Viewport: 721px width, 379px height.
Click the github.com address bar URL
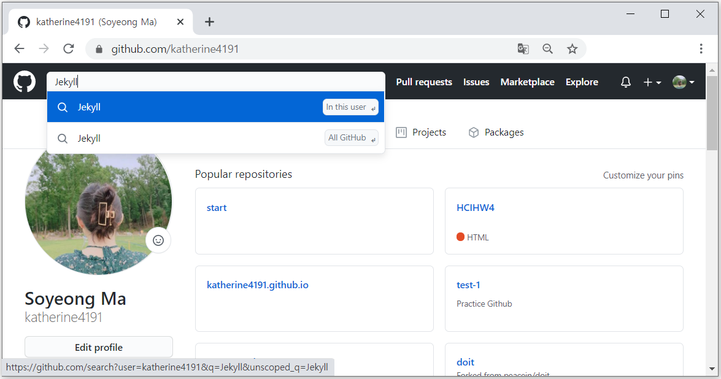coord(175,49)
